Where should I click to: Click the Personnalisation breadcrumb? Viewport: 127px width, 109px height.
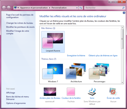click(x=59, y=8)
